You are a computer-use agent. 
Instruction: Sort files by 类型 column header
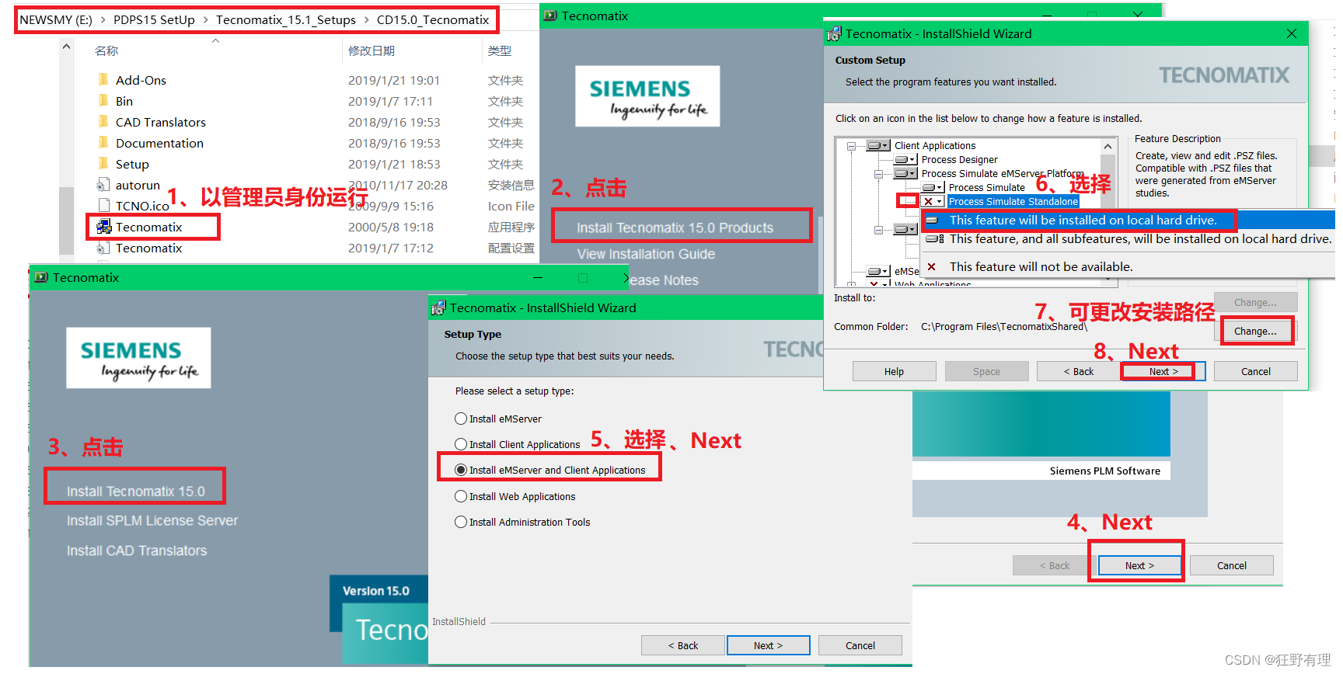[x=500, y=51]
